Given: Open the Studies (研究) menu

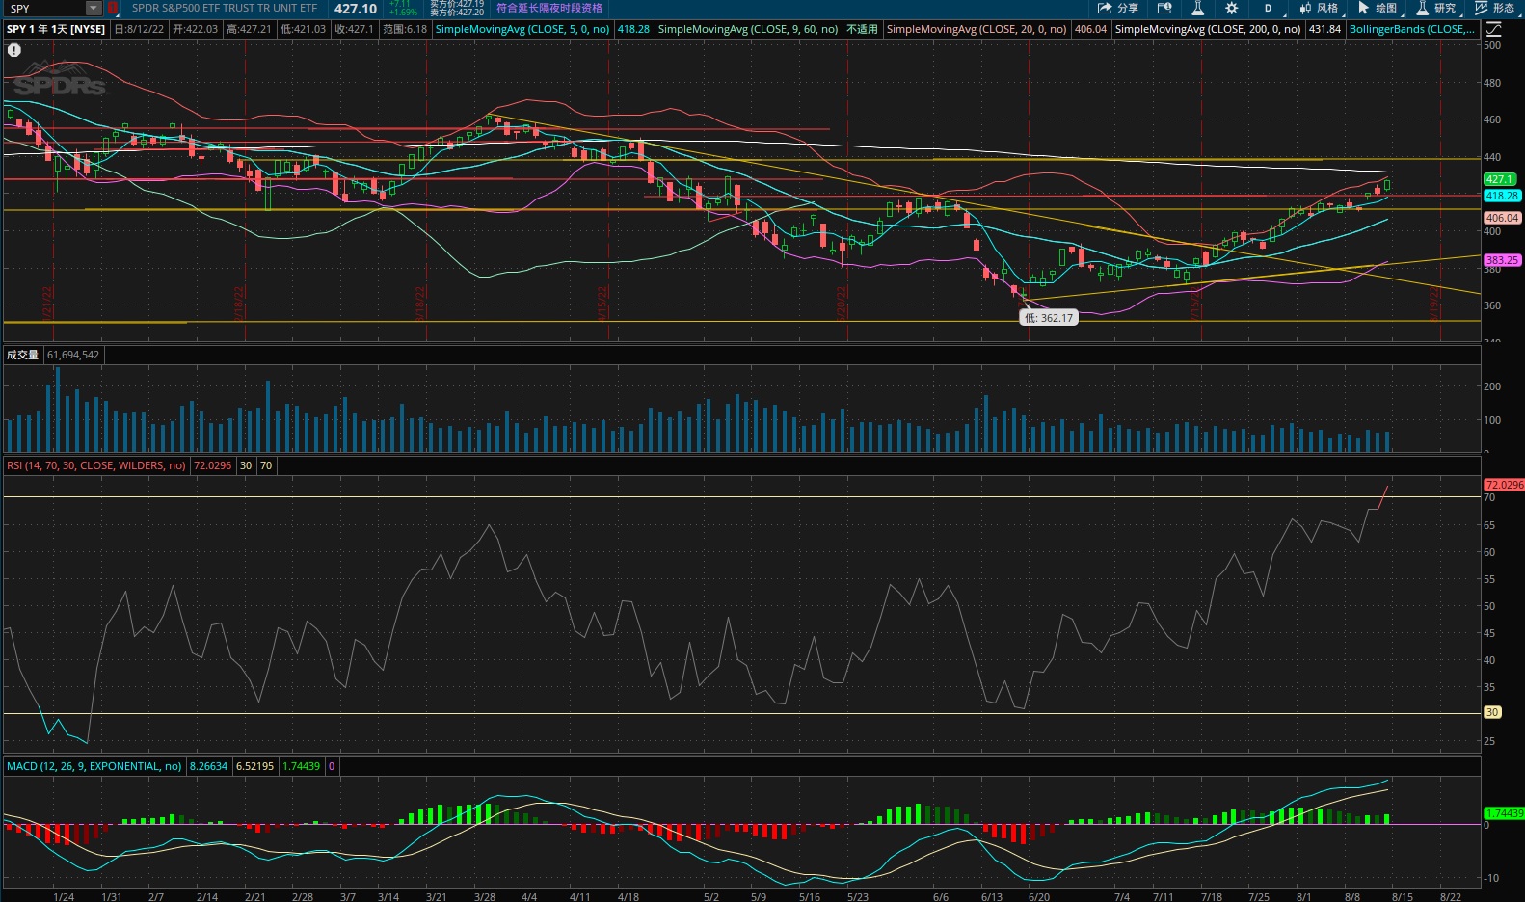Looking at the screenshot, I should coord(1435,8).
